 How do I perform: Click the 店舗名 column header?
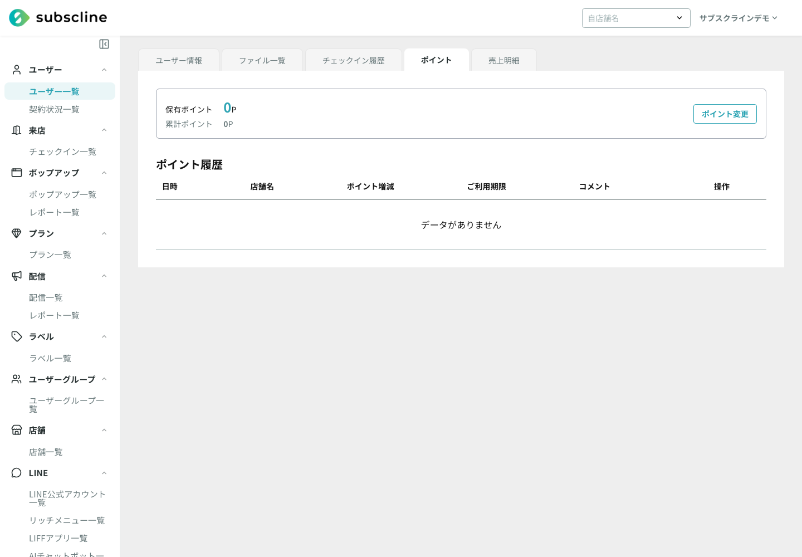pyautogui.click(x=262, y=187)
